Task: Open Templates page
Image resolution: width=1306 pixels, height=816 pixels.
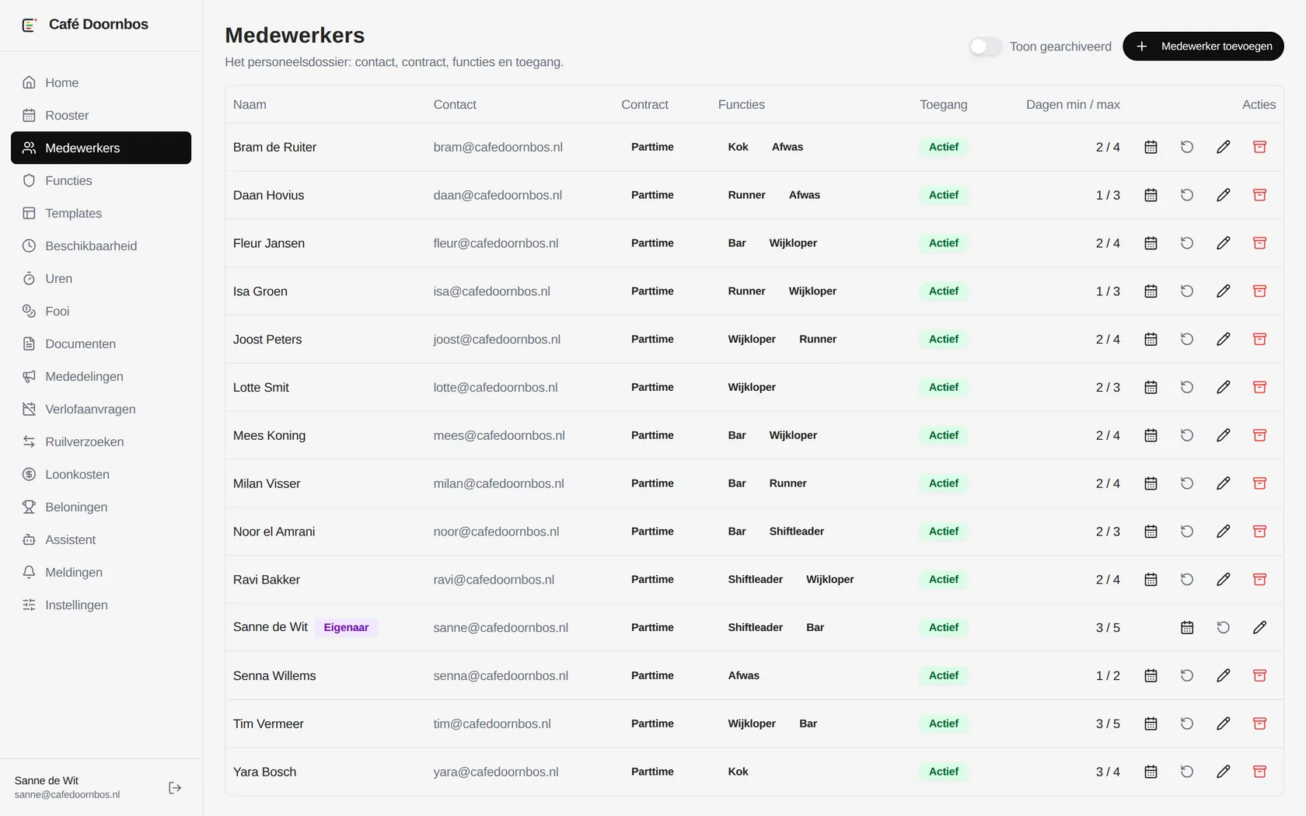Action: click(x=101, y=213)
